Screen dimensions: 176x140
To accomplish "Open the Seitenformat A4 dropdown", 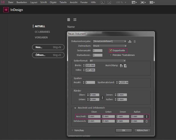I will point(108,61).
